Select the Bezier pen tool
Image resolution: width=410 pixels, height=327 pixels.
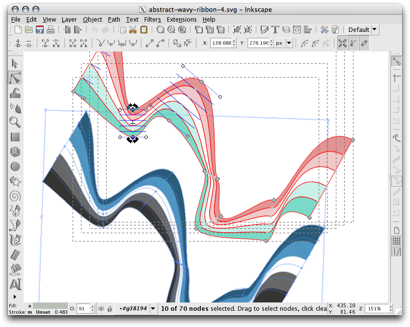[15, 226]
